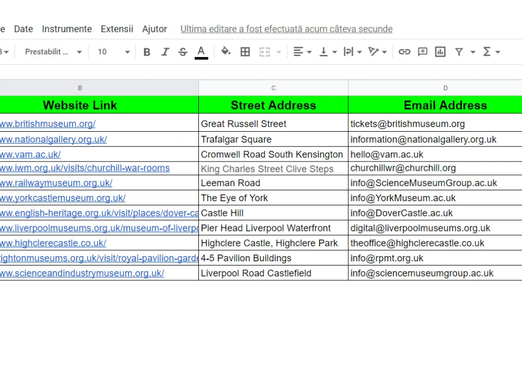Open the english-heritage dover castle link

pyautogui.click(x=99, y=213)
